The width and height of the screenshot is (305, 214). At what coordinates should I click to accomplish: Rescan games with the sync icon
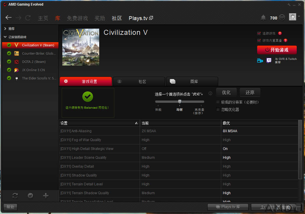click(x=15, y=196)
